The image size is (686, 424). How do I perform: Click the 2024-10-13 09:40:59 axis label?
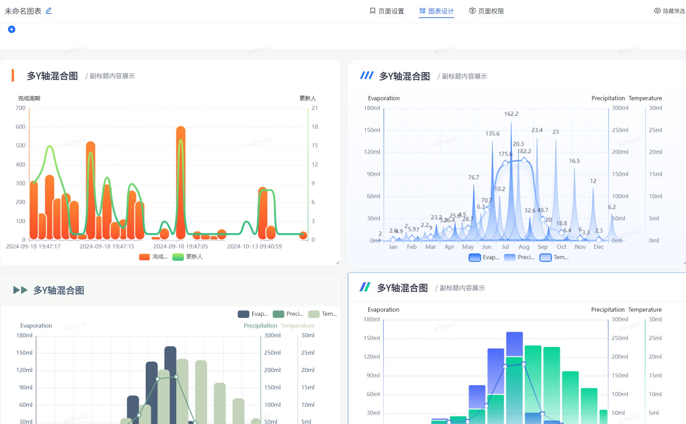pyautogui.click(x=254, y=246)
